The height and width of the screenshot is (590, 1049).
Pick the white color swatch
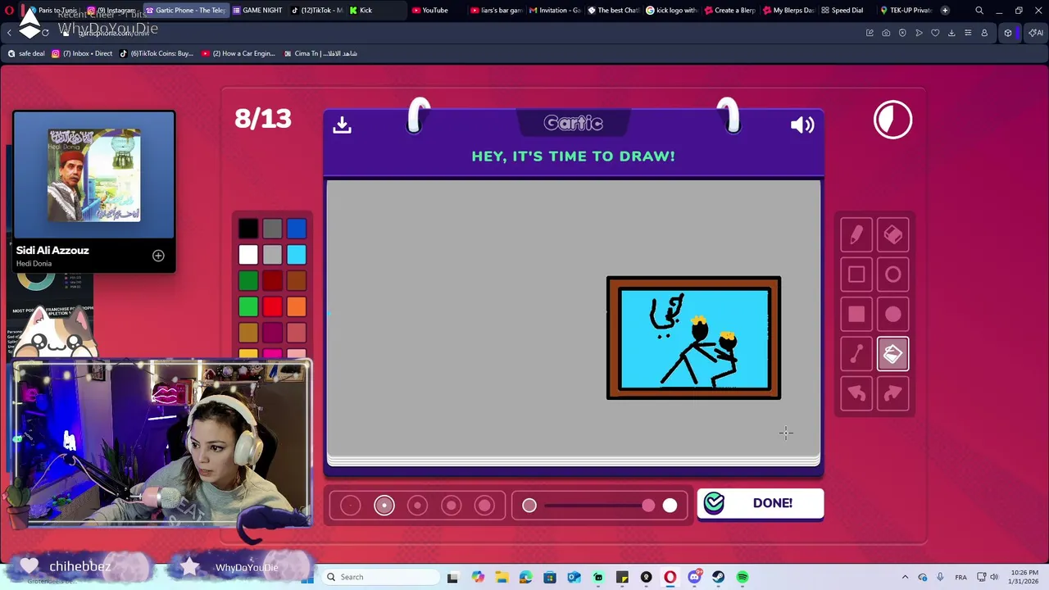pyautogui.click(x=248, y=255)
